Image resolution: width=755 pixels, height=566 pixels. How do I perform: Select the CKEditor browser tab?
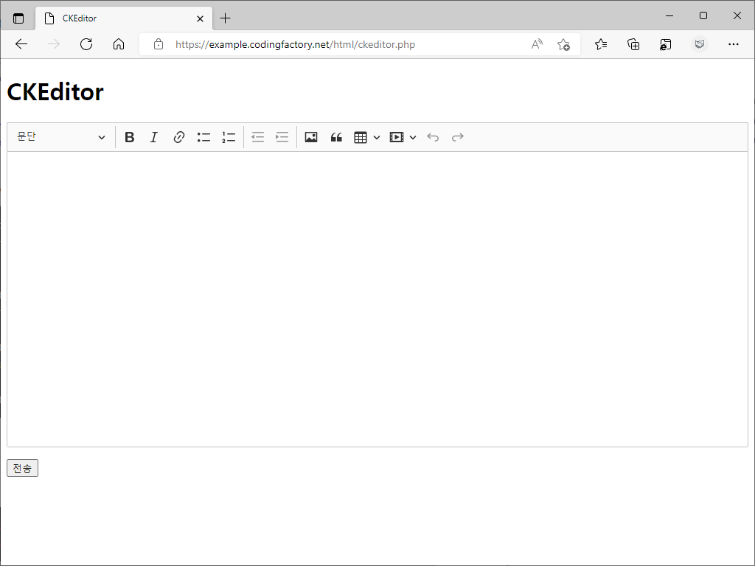pos(124,18)
